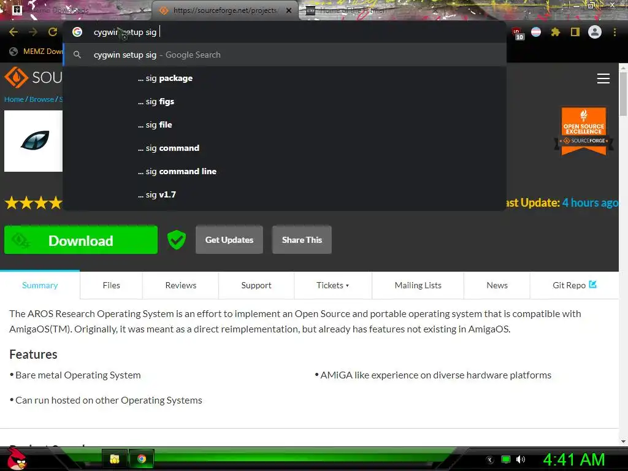Select 'cygwin setup sig - Google Search' suggestion
Screen dimensions: 628x471
click(x=285, y=55)
